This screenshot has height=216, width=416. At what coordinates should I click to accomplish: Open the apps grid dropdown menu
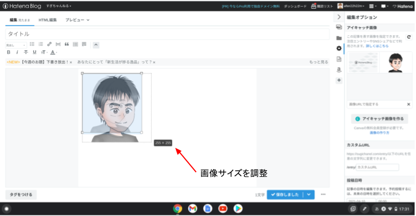click(373, 6)
